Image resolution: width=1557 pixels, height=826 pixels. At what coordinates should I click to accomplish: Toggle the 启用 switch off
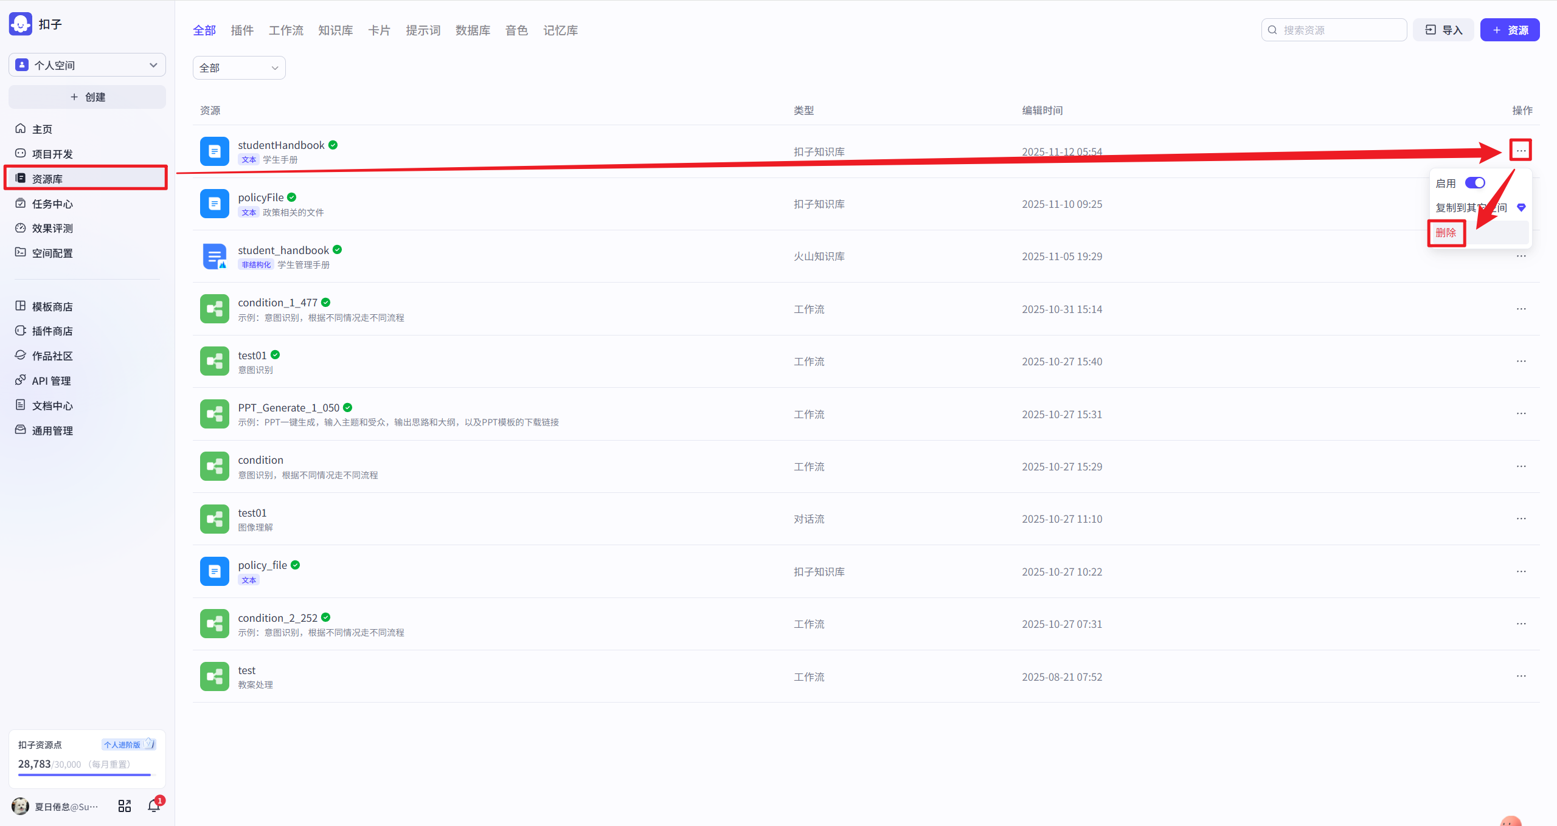tap(1475, 183)
